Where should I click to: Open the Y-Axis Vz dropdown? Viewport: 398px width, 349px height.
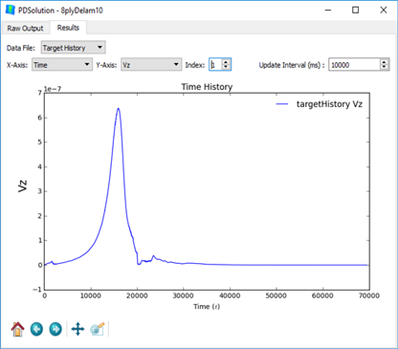pyautogui.click(x=151, y=65)
